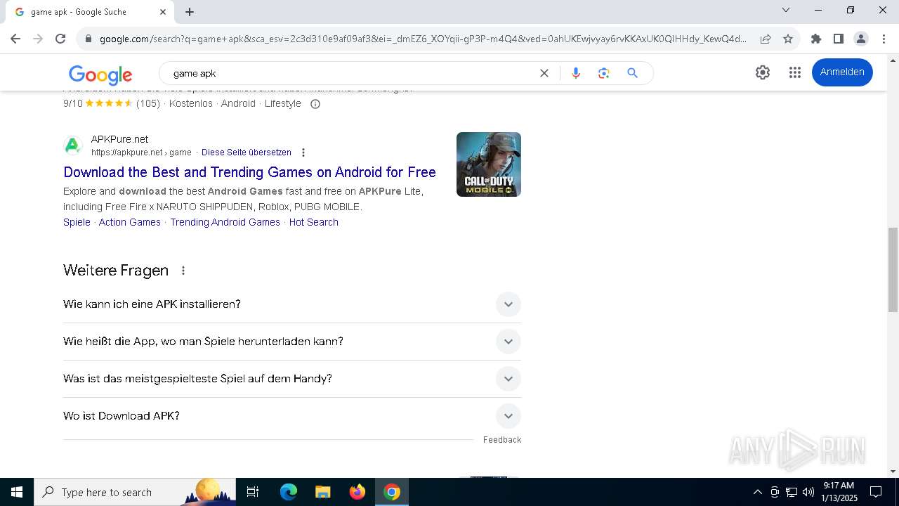Open the Chrome profile avatar
The height and width of the screenshot is (506, 899).
point(860,39)
